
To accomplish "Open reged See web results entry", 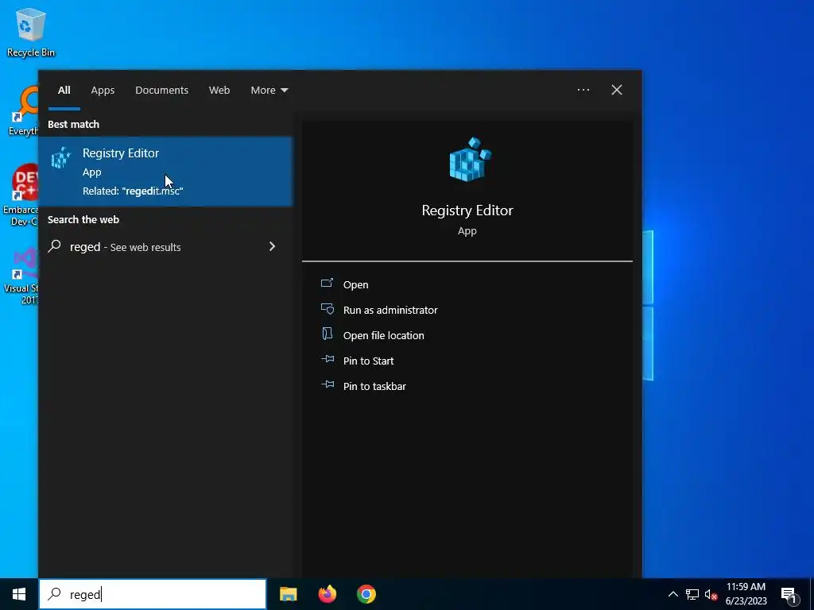I will click(165, 247).
